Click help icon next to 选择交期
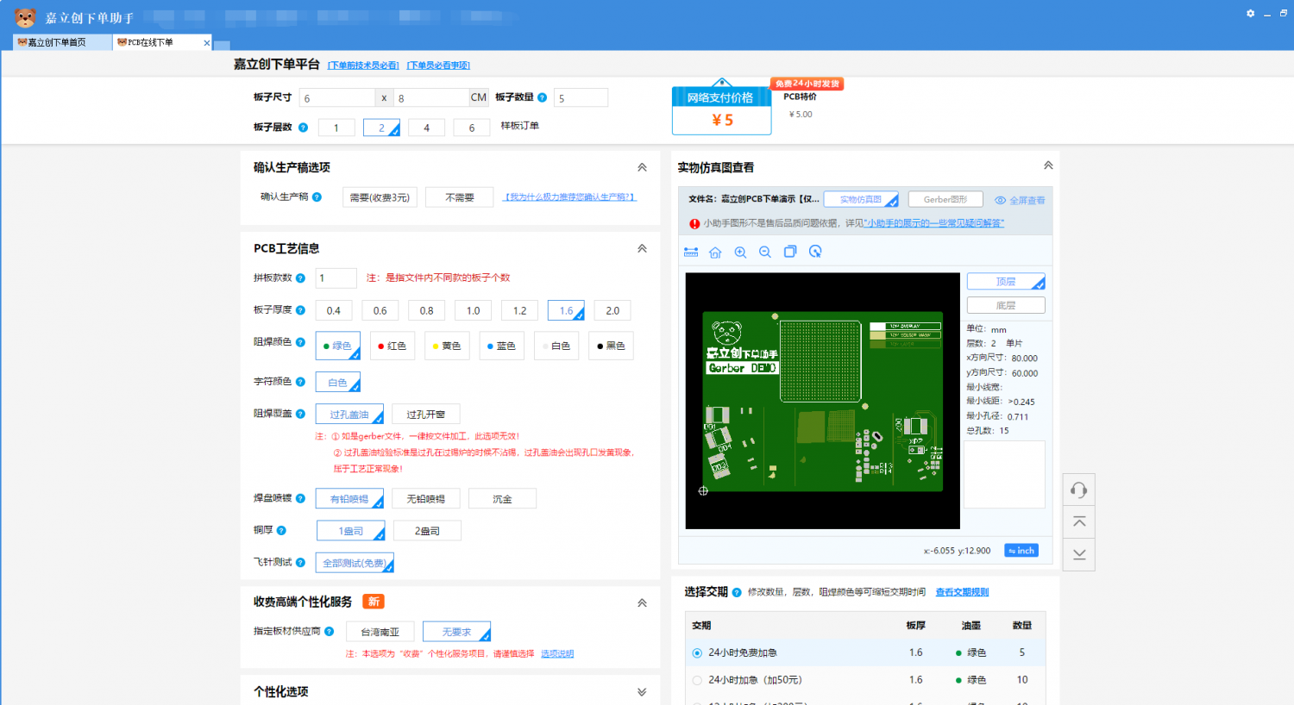Screen dimensions: 1294x705 (x=737, y=592)
